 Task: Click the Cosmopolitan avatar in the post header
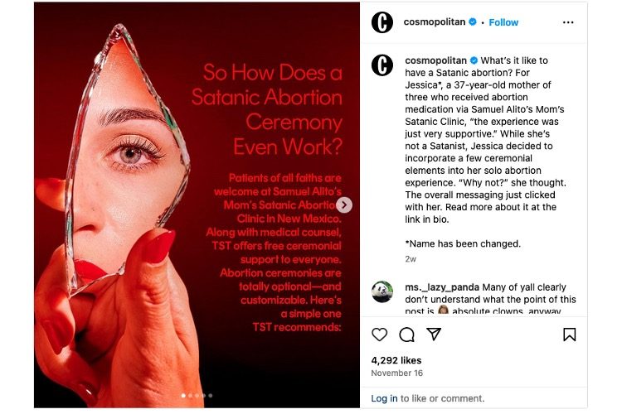pos(382,22)
